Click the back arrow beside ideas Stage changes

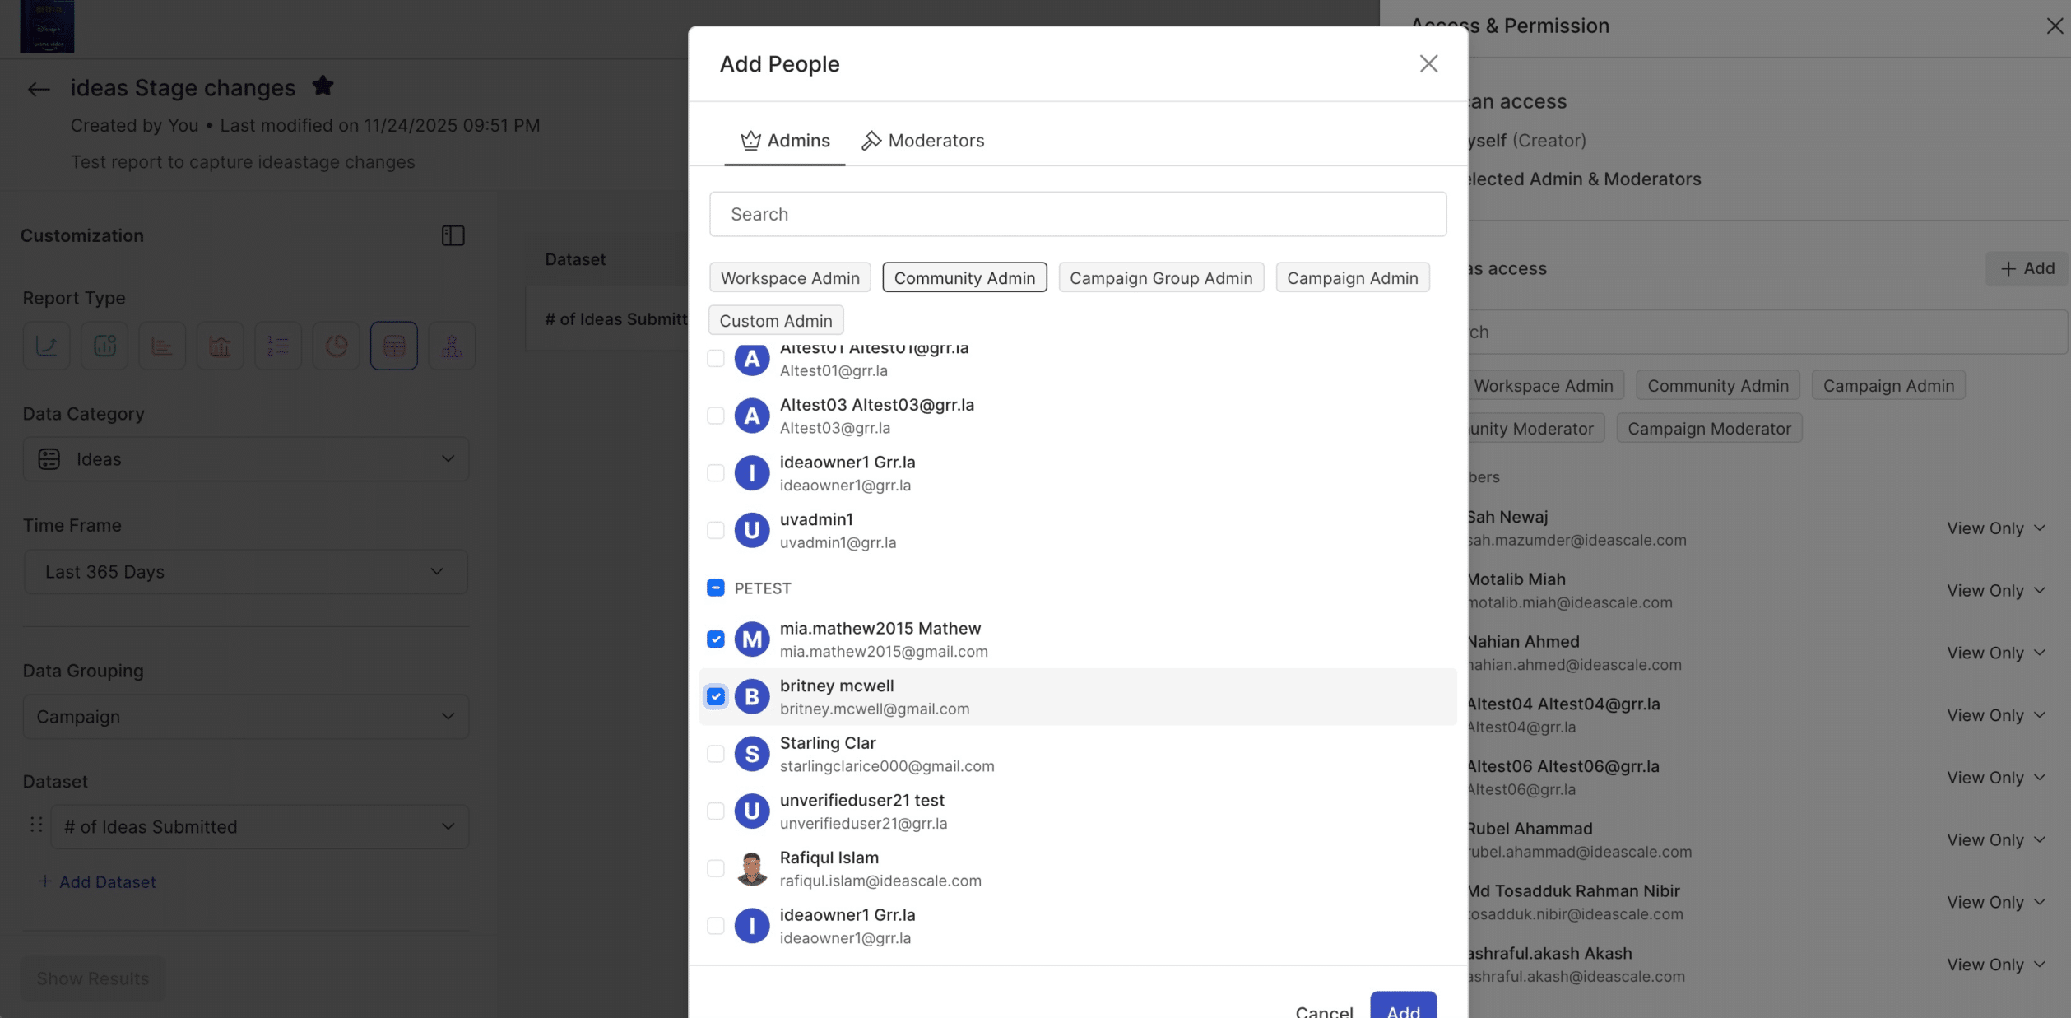tap(39, 89)
